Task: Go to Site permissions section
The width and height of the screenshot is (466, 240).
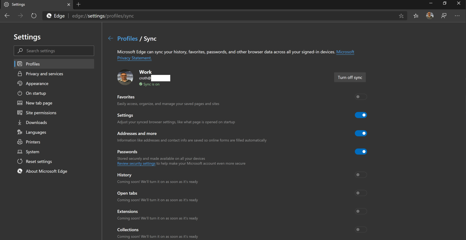Action: [41, 113]
